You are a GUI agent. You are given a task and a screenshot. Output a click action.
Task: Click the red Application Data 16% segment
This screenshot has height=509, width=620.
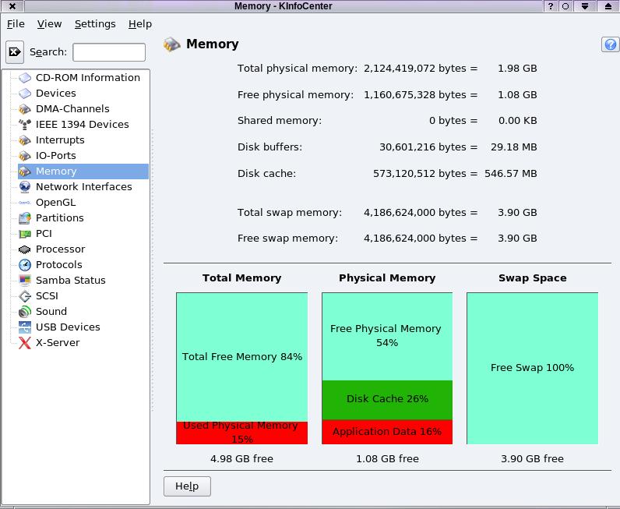coord(387,432)
